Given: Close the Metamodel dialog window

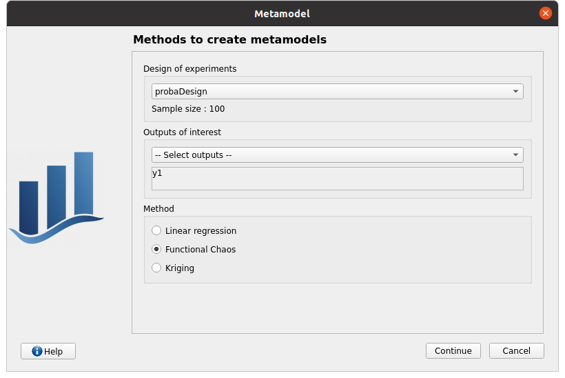Looking at the screenshot, I should click(546, 13).
